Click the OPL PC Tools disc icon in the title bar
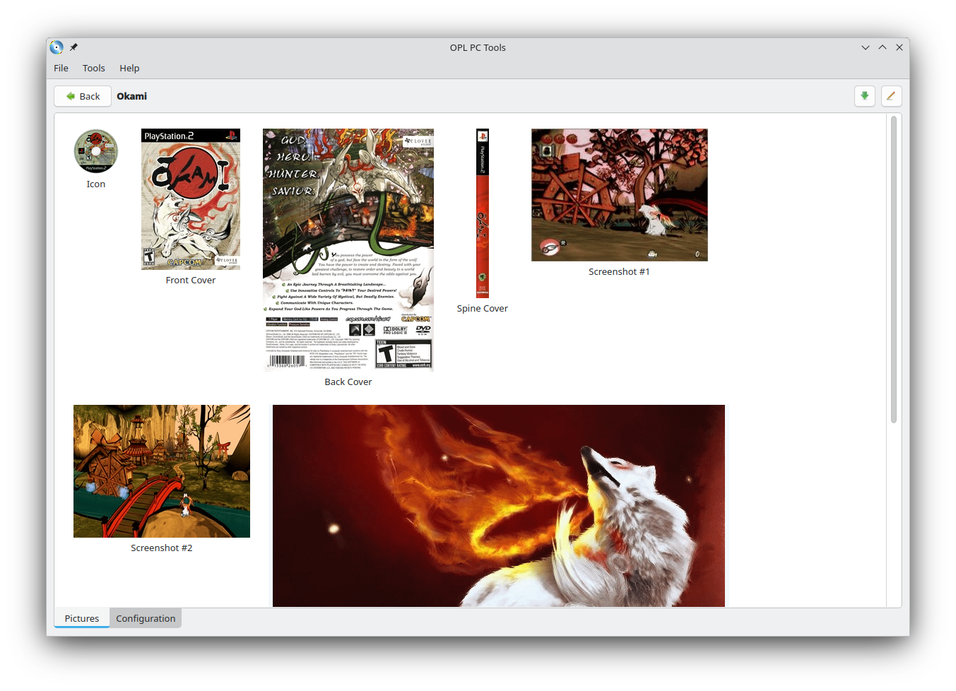The width and height of the screenshot is (956, 691). click(x=57, y=47)
